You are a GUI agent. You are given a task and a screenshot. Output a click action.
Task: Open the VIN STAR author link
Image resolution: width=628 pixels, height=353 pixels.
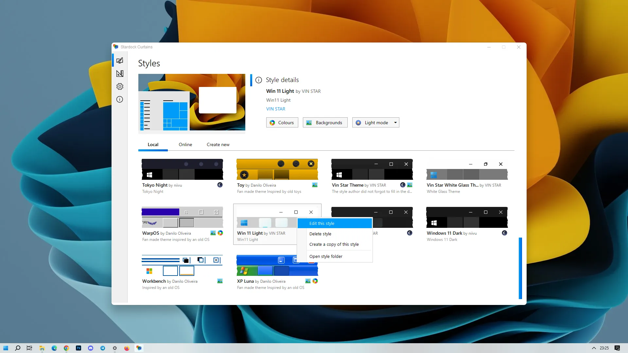point(275,109)
